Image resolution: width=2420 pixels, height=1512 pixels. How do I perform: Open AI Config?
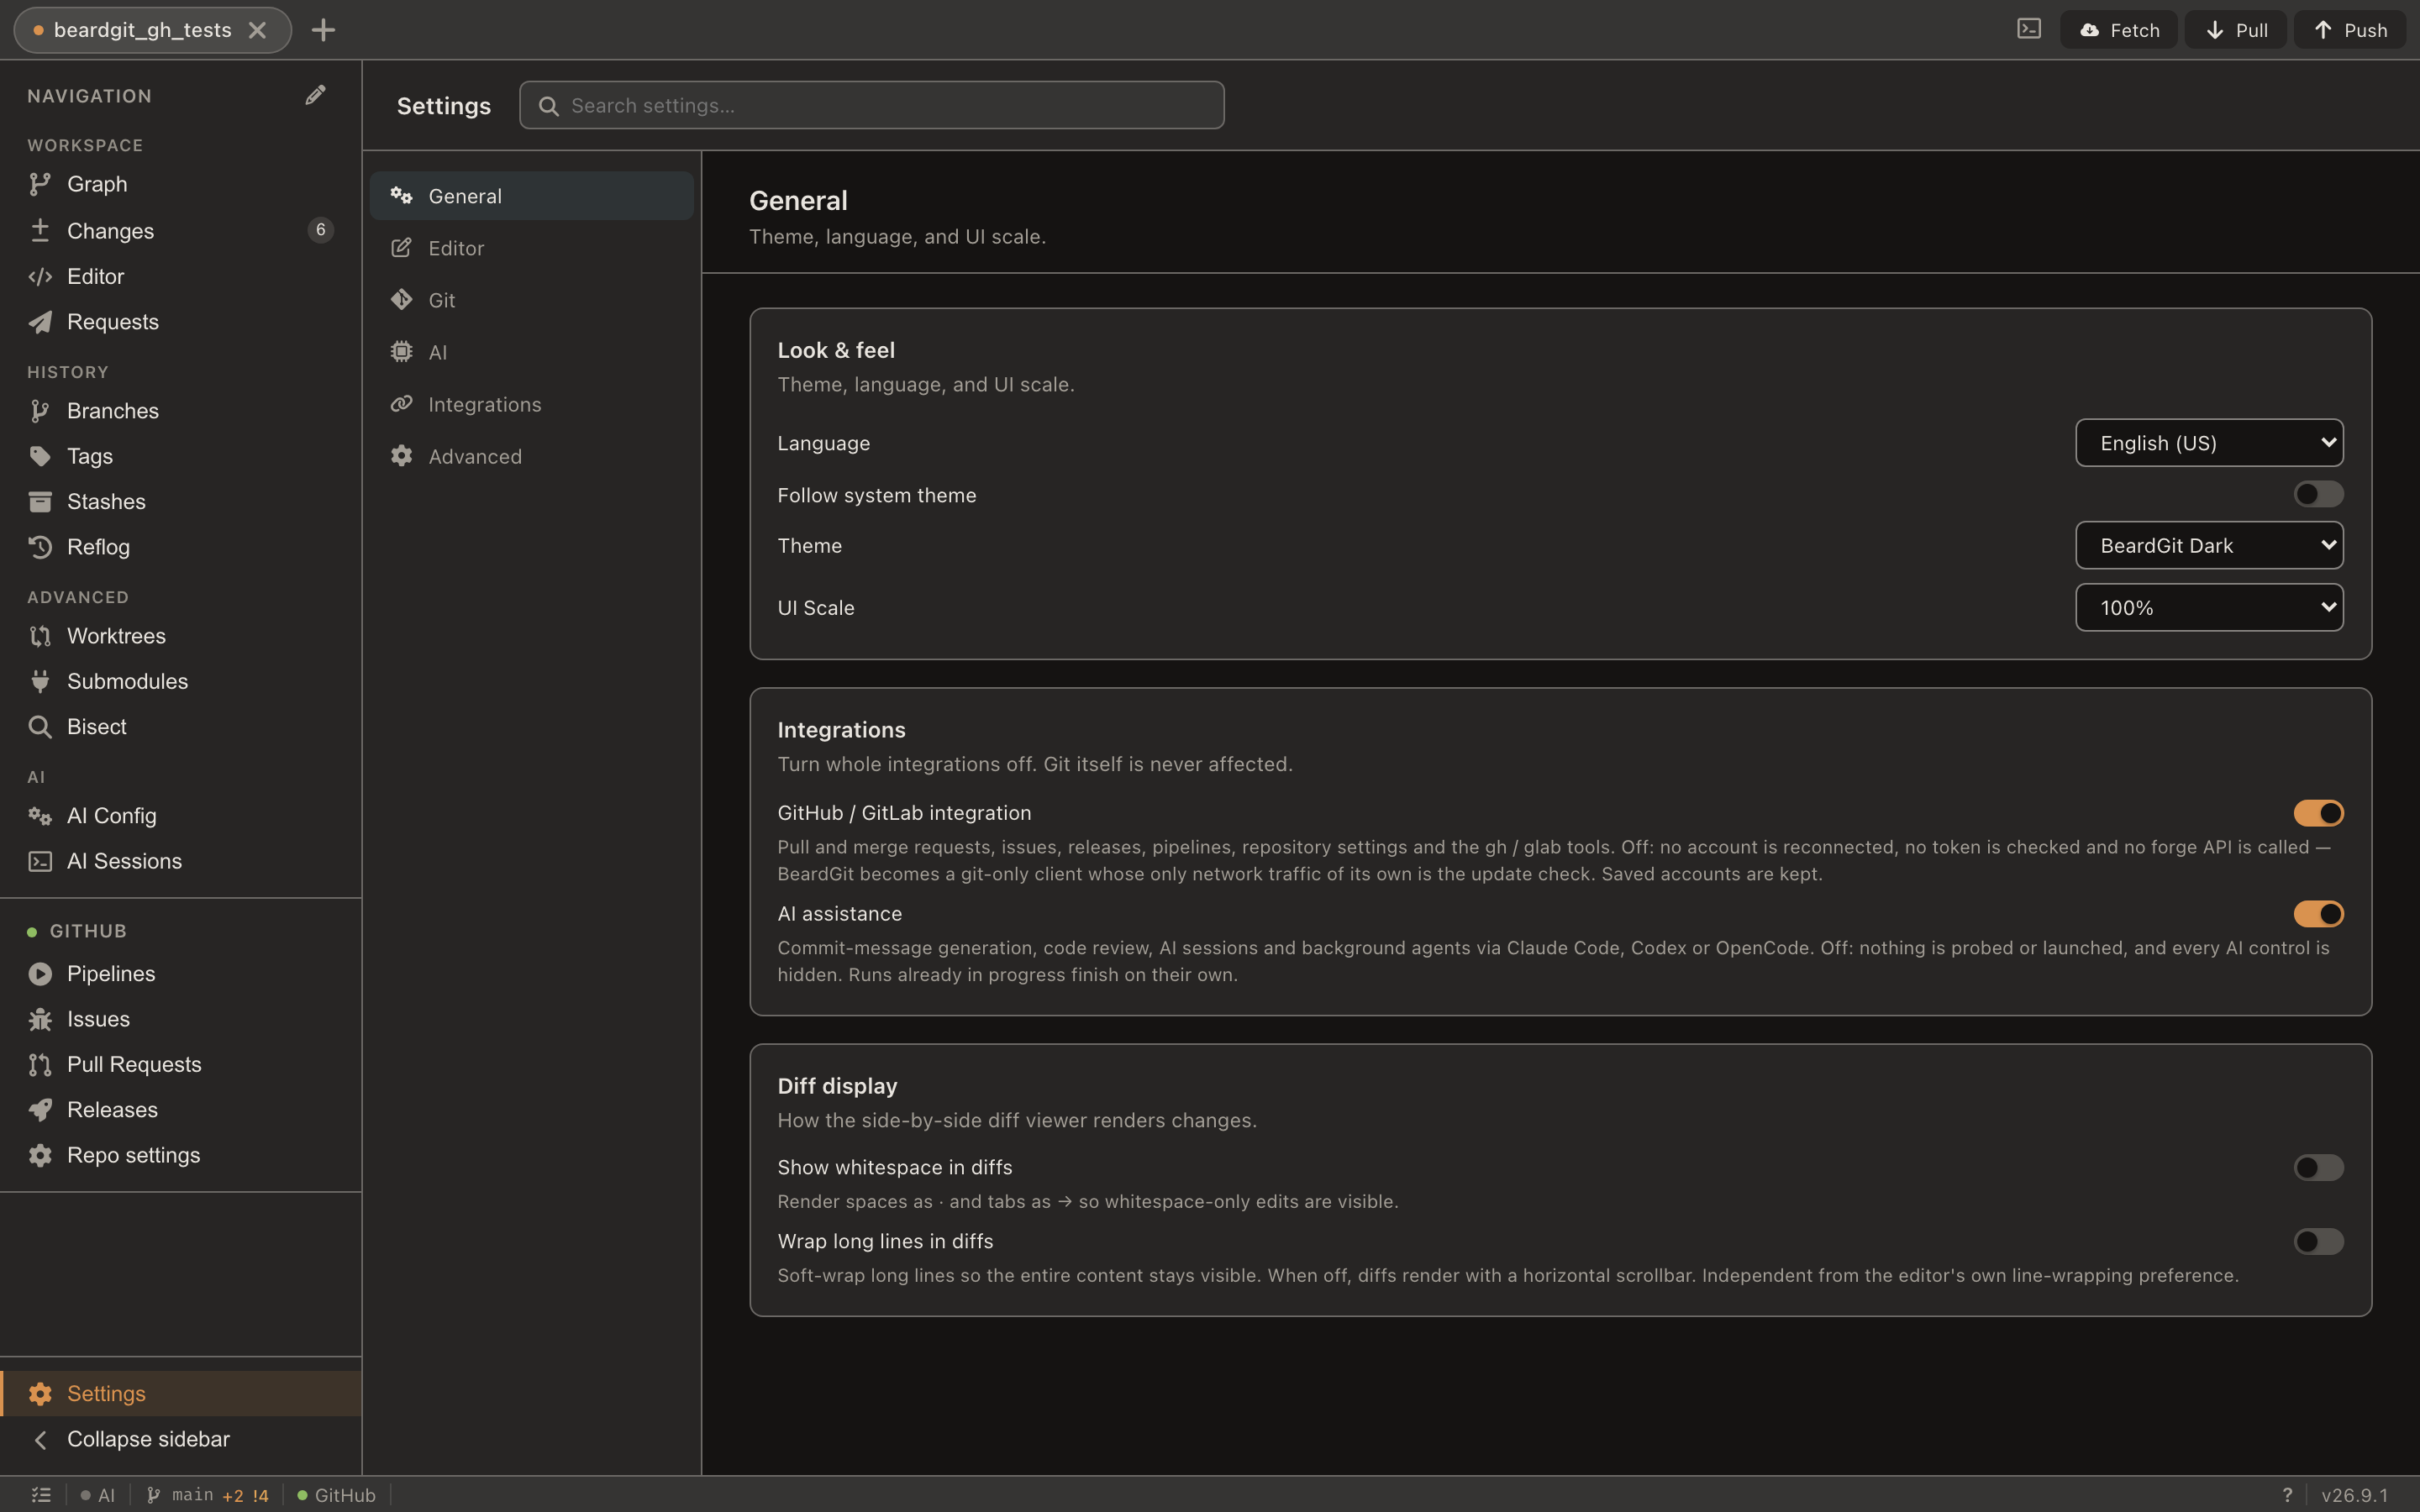pos(181,816)
